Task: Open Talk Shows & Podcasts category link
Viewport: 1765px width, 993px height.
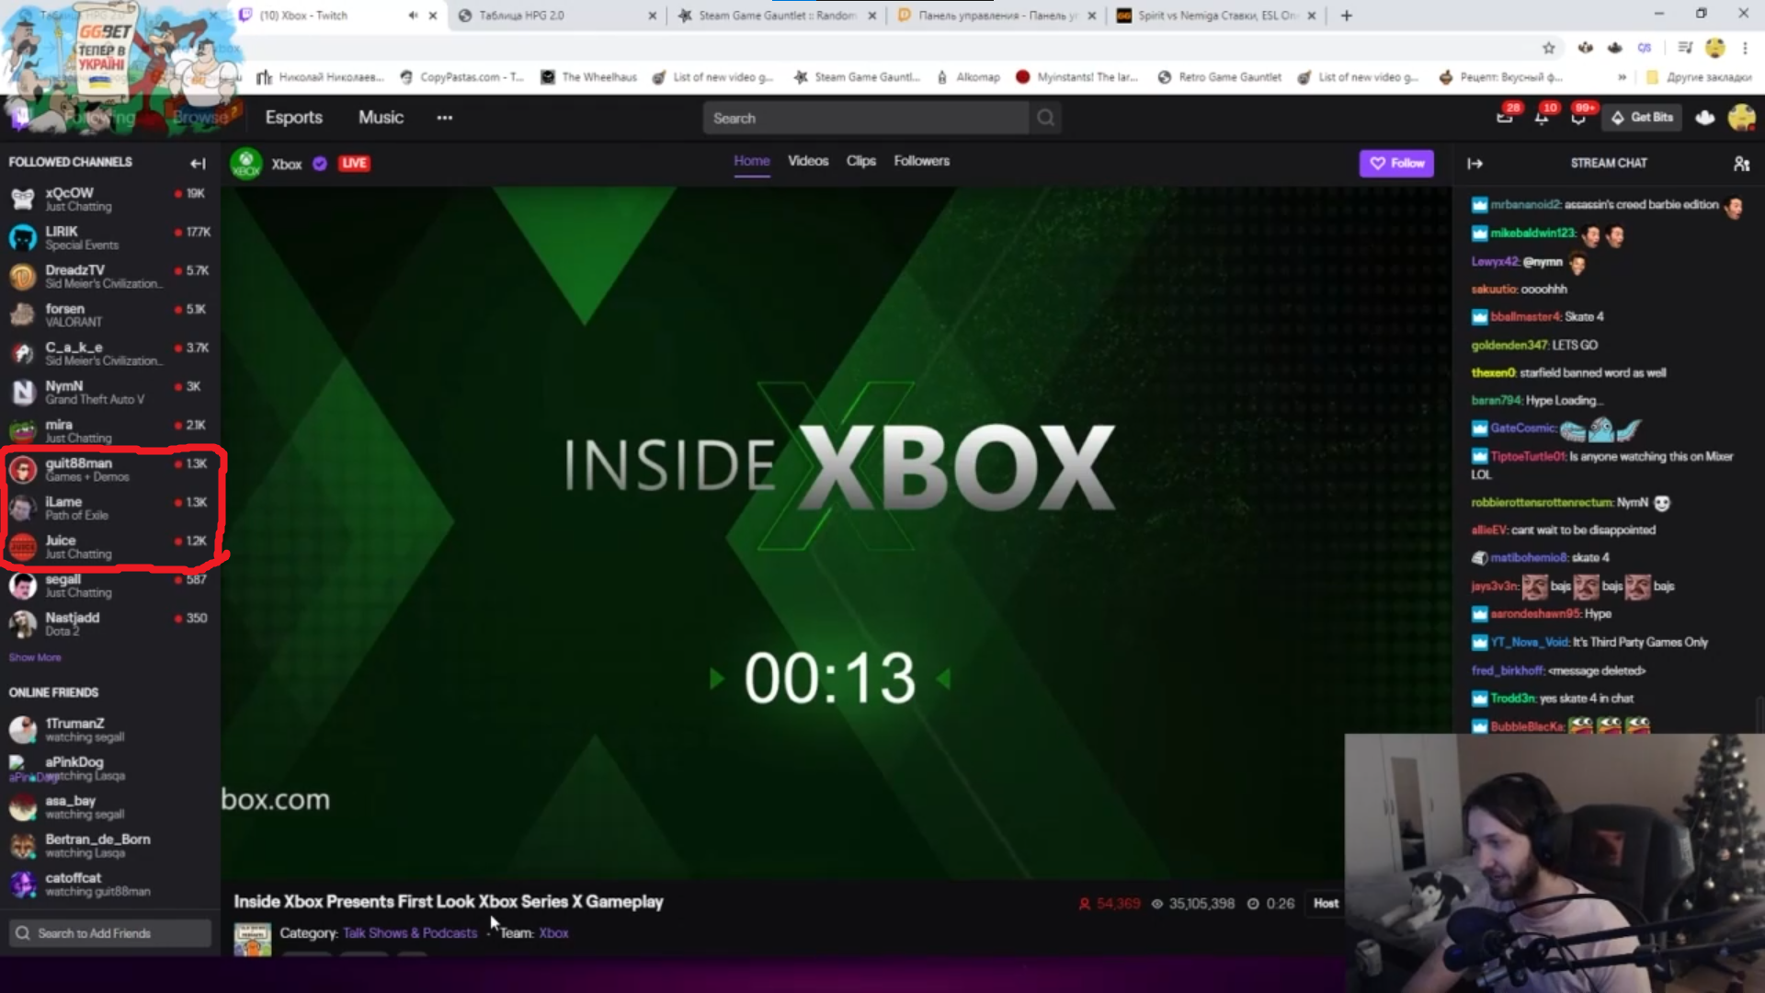Action: click(410, 933)
